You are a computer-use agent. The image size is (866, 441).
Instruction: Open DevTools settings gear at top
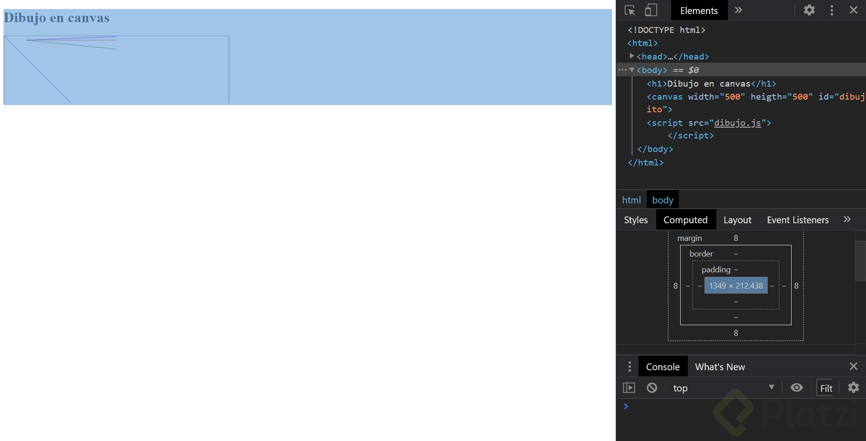click(810, 10)
